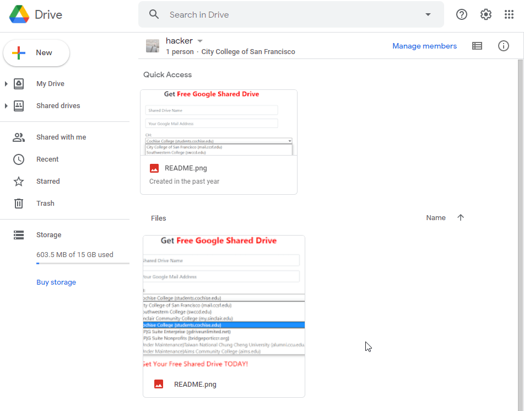Expand the My Drive tree arrow

[6, 84]
